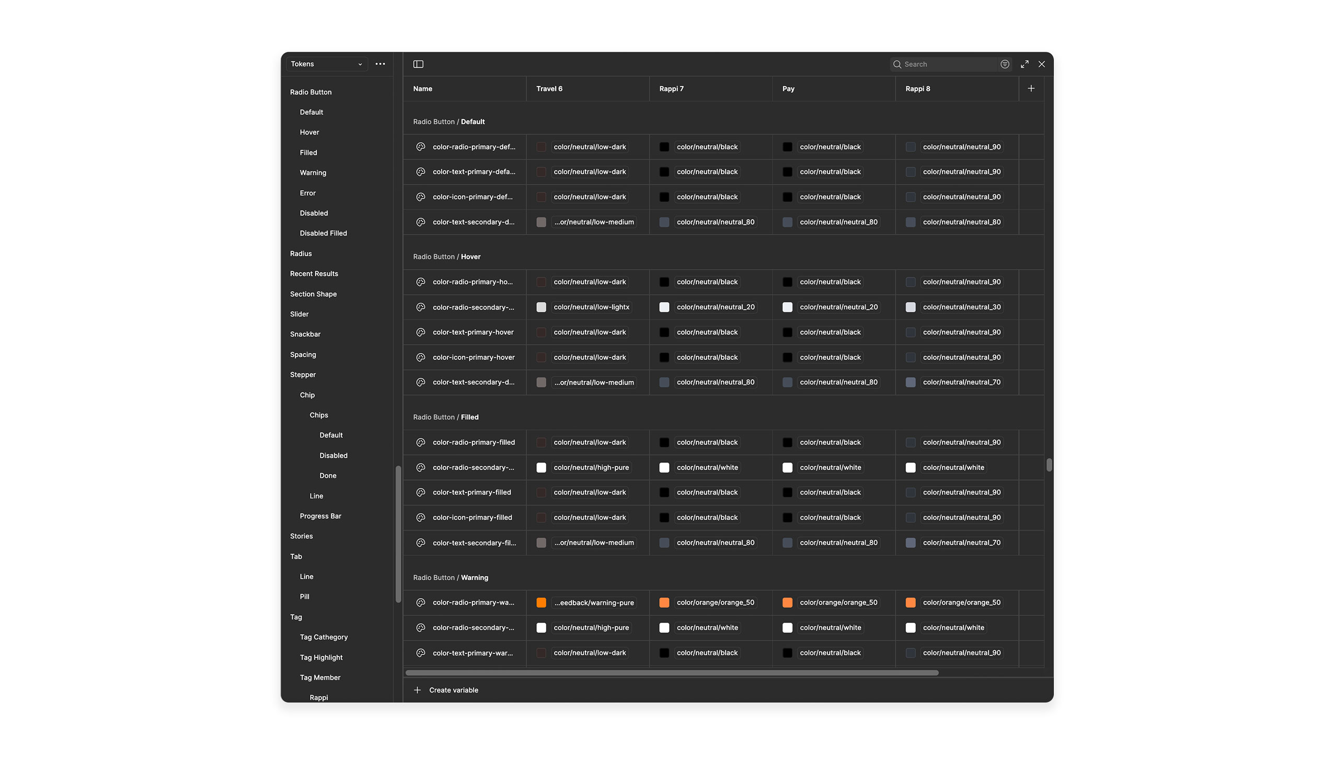Viewport: 1334px width, 761px height.
Task: Click the Create variable button
Action: [453, 690]
